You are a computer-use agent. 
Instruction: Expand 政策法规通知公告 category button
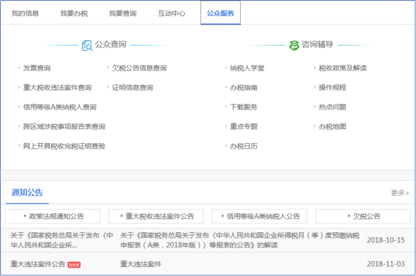[53, 216]
